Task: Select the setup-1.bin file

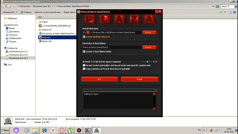Action: point(45,41)
